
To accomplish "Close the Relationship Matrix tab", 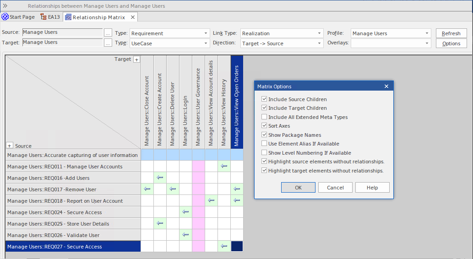I will pos(133,17).
